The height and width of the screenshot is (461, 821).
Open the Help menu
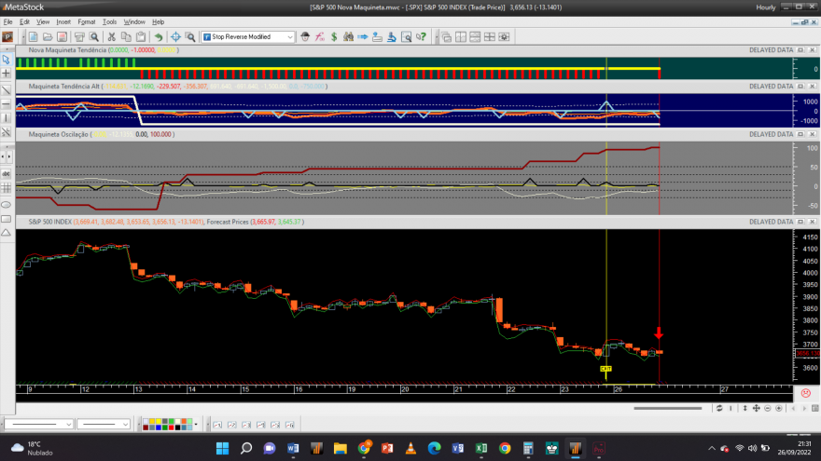click(x=158, y=22)
